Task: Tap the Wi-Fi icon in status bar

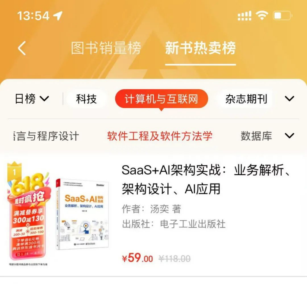Action: pyautogui.click(x=262, y=15)
